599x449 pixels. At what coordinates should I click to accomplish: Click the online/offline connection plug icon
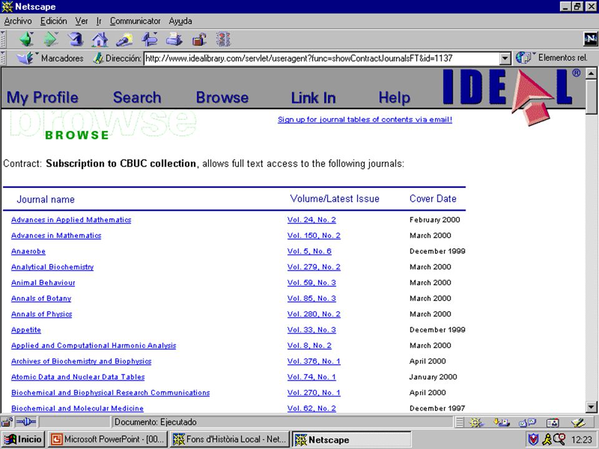click(x=26, y=422)
